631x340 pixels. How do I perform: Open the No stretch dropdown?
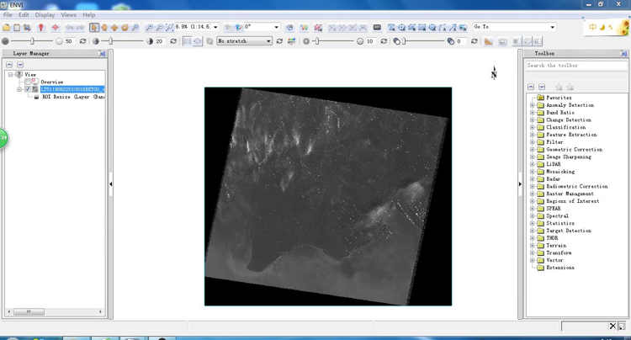coord(269,41)
